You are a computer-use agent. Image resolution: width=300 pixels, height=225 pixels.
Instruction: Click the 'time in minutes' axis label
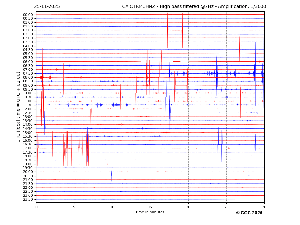[150, 212]
